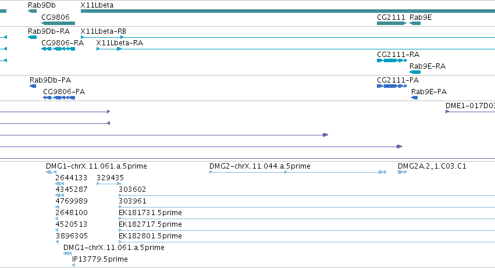This screenshot has width=495, height=268.
Task: Click the CG9806 gene arrow glyph
Action: click(x=58, y=23)
